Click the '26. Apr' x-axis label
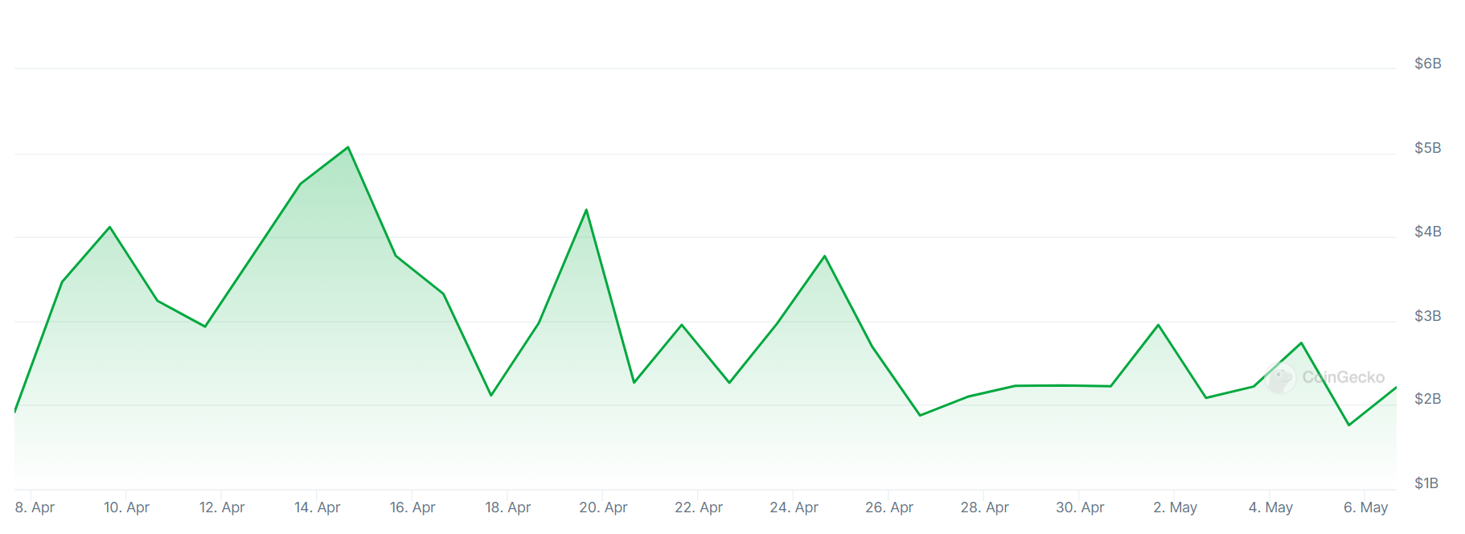This screenshot has height=534, width=1465. click(x=888, y=507)
